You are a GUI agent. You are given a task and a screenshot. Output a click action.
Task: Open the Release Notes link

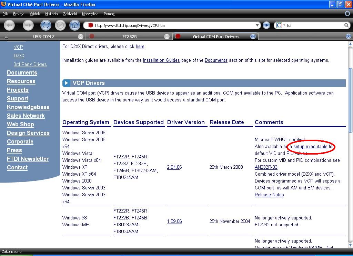coord(269,195)
